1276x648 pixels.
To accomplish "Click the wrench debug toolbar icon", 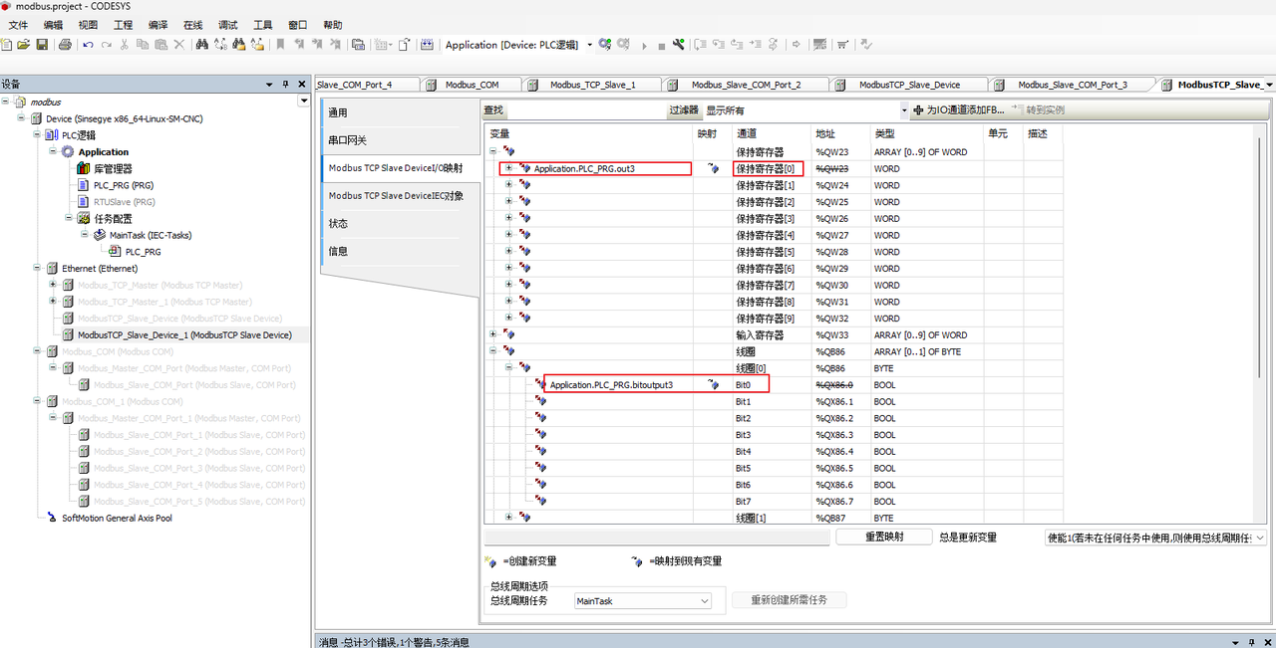I will (x=679, y=45).
